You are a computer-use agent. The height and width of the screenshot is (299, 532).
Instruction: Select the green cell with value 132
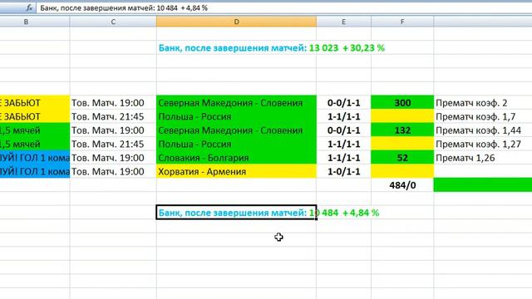(402, 130)
